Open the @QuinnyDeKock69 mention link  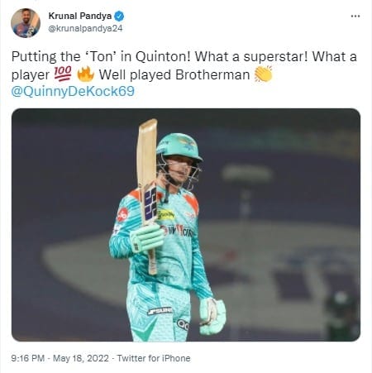coord(73,91)
